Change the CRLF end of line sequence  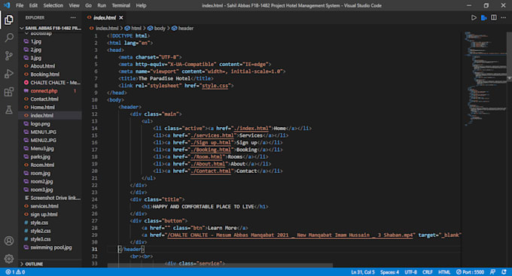click(428, 271)
